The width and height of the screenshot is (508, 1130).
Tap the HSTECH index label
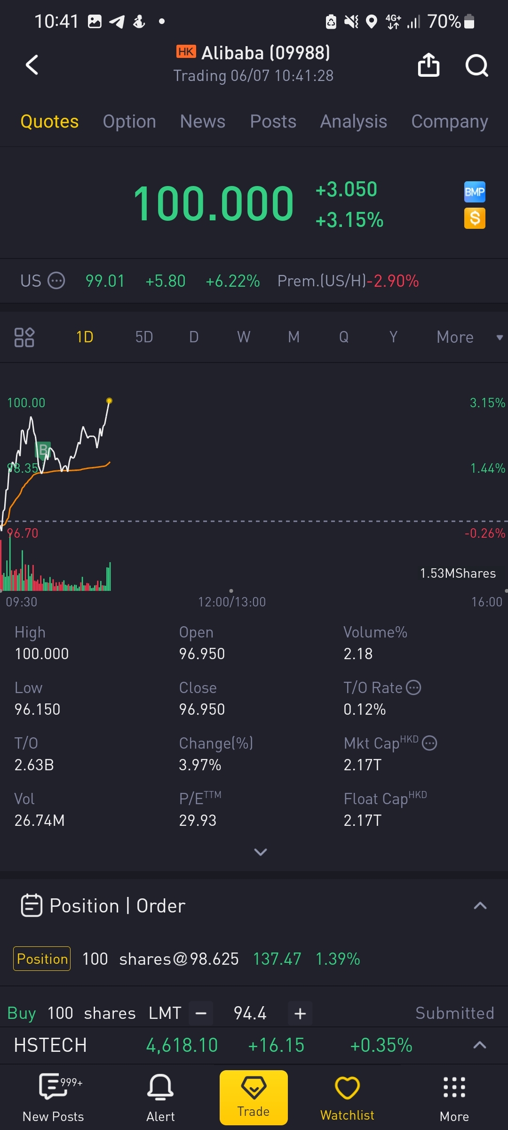pyautogui.click(x=50, y=1045)
